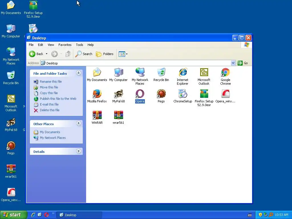Viewport: 292px width, 219px height.
Task: Click Show Desktop Quick Launch icon
Action: [40, 215]
